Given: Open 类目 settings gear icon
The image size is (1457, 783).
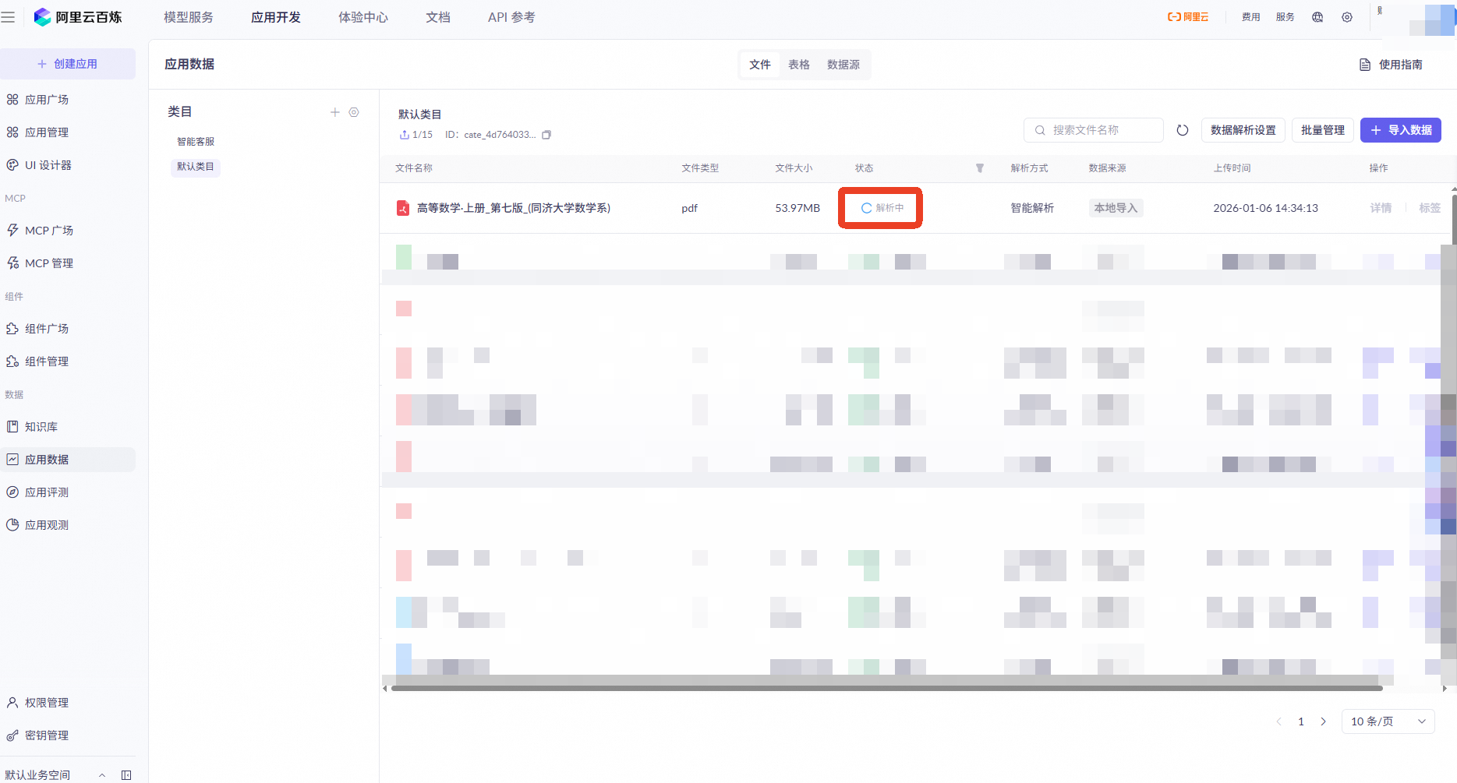Looking at the screenshot, I should click(x=354, y=112).
